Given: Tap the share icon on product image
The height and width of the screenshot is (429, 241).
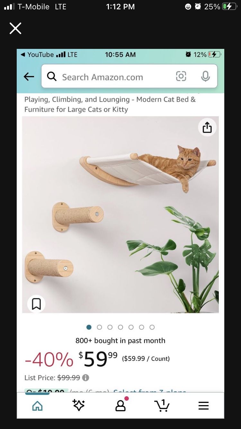Looking at the screenshot, I should [207, 127].
